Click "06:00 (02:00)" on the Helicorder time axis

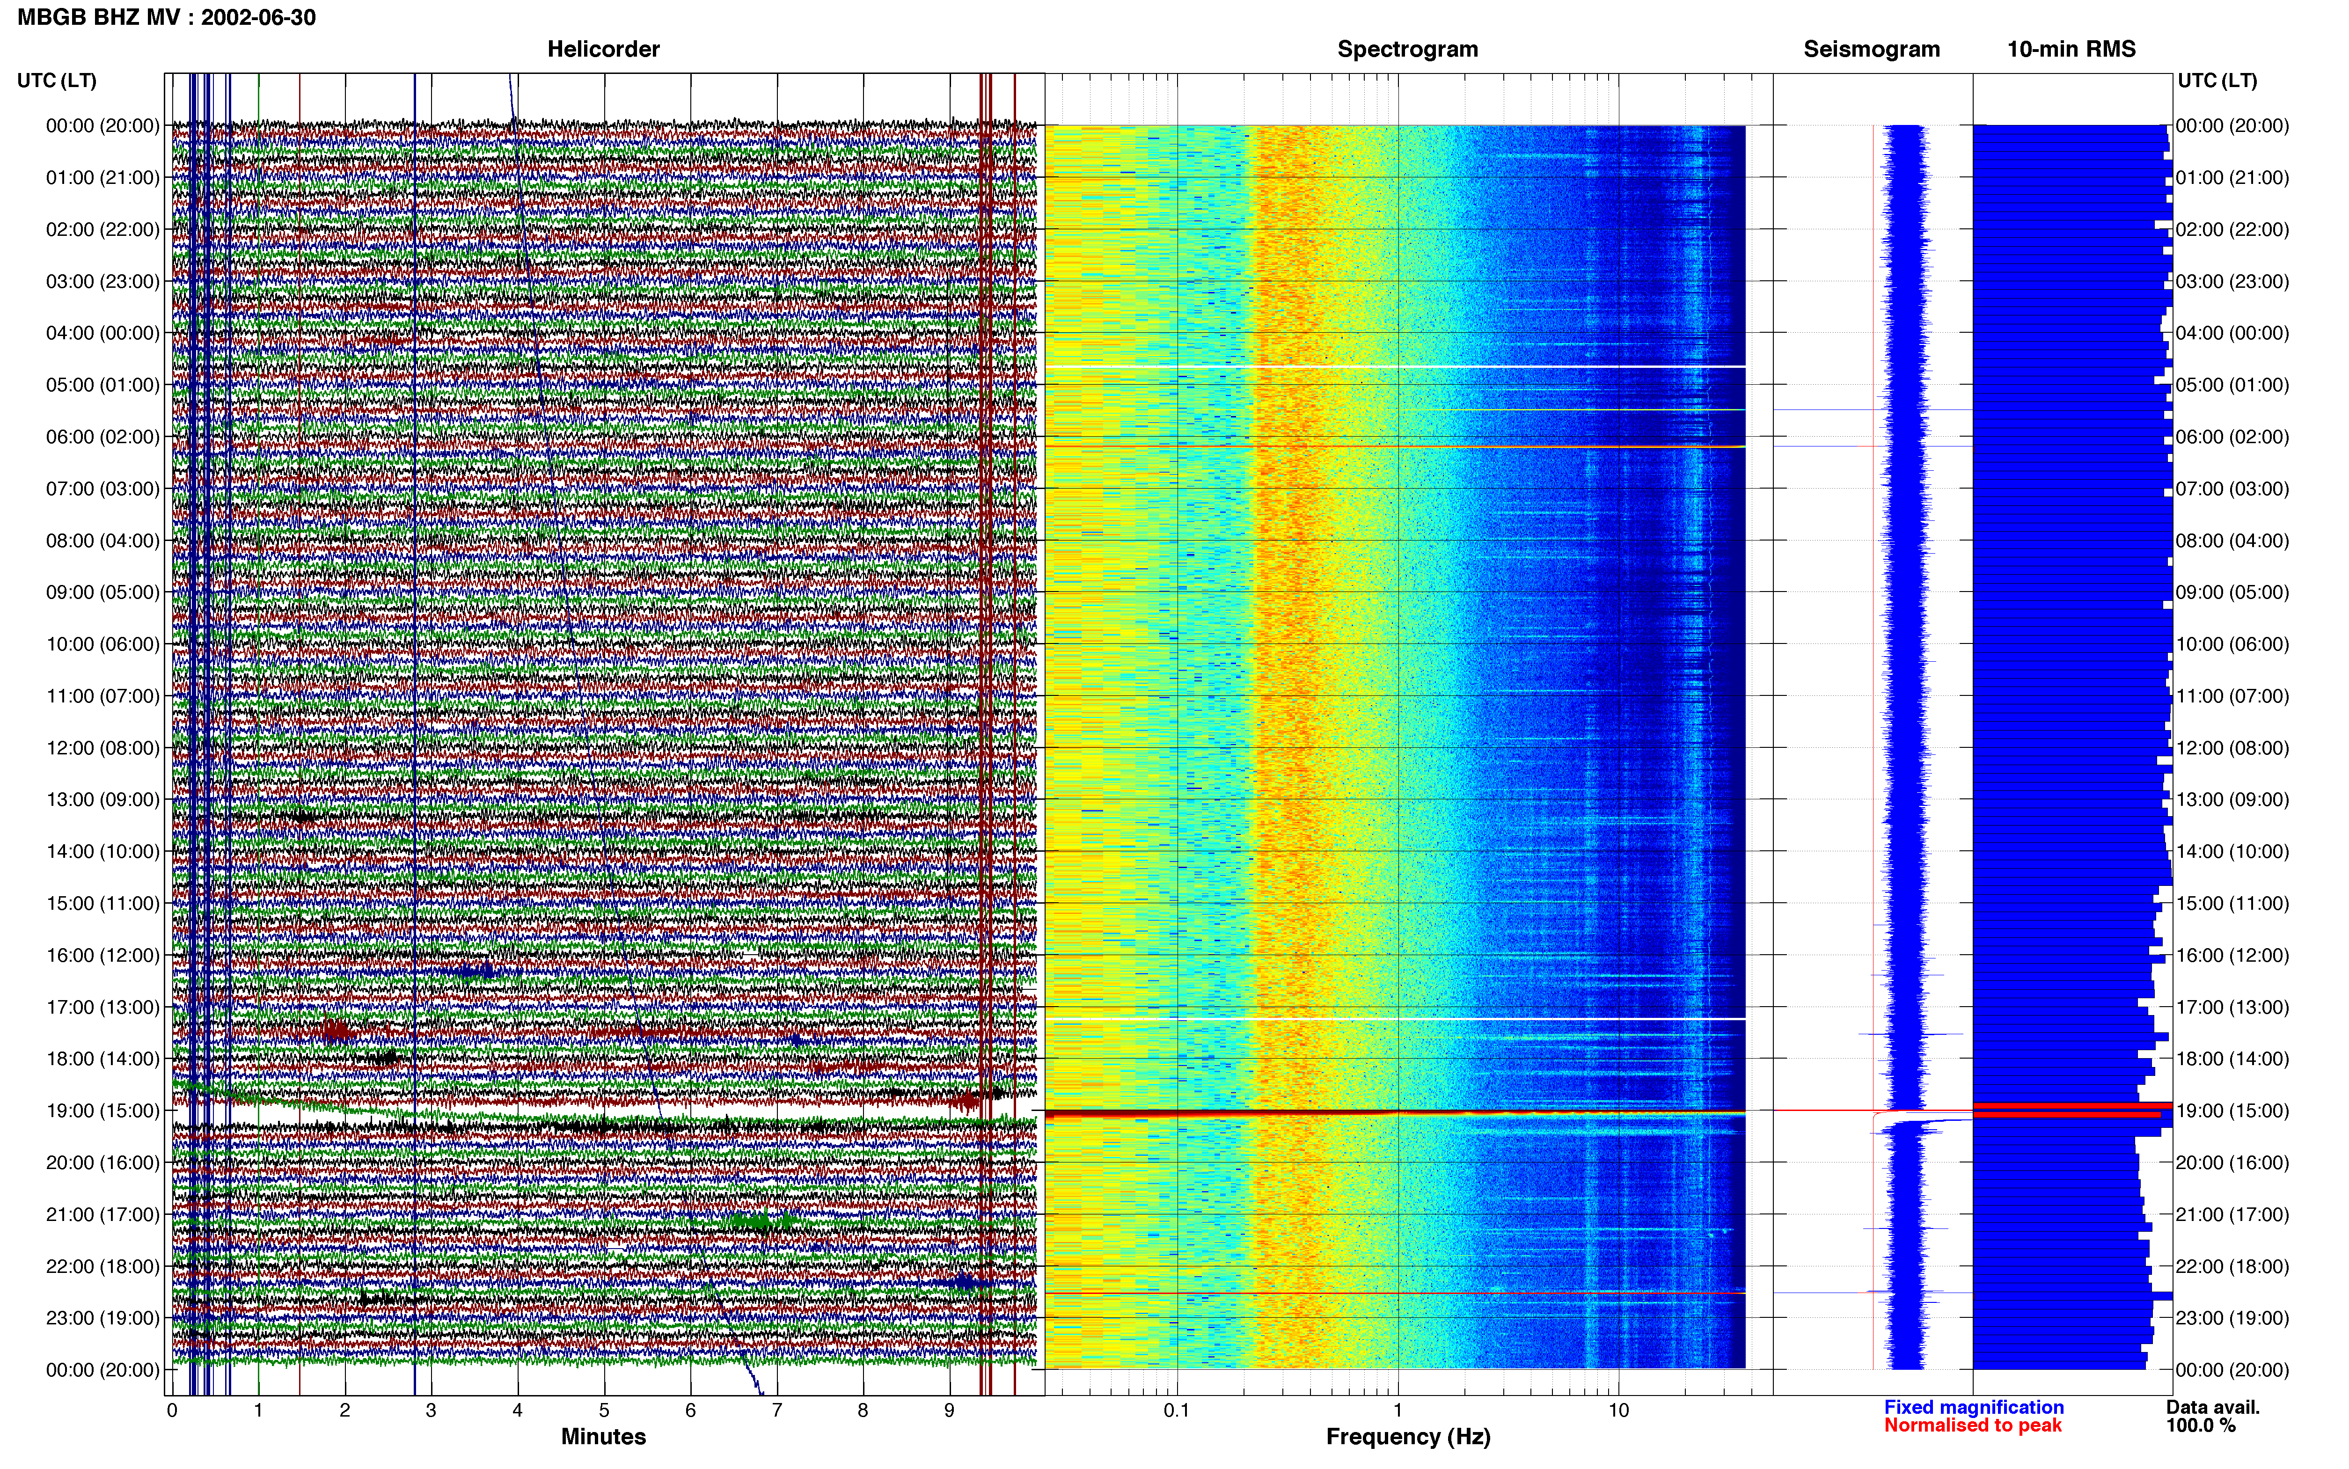point(103,437)
